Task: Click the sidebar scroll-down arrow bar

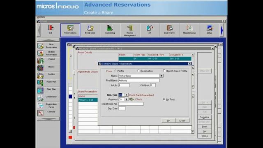Action: pyautogui.click(x=48, y=119)
